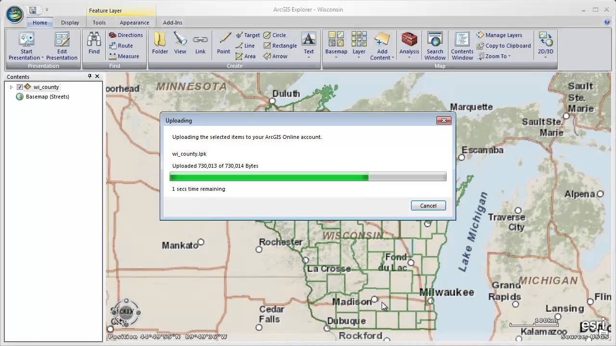Image resolution: width=616 pixels, height=346 pixels.
Task: Click the '1 secs time remaining' text
Action: coord(198,189)
